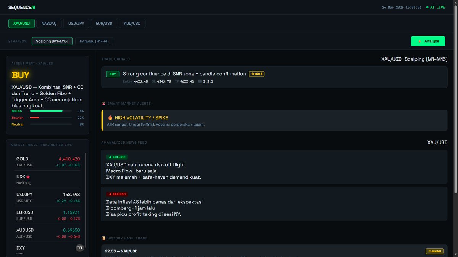Choose Intraday (H1–H4) strategy
Image resolution: width=458 pixels, height=257 pixels.
tap(94, 41)
